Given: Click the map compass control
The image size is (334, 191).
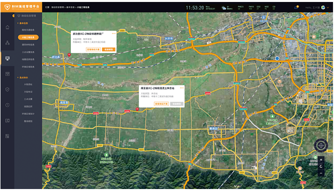Looking at the screenshot, I should [x=321, y=145].
